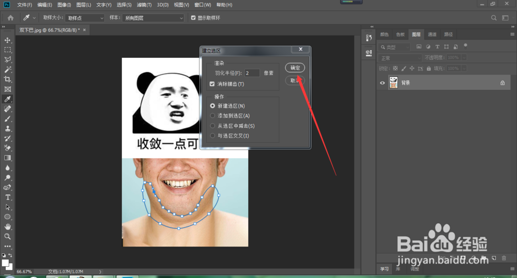Toggle lock transparent pixels icon
Screen dimensions: 517x278
tap(396, 69)
